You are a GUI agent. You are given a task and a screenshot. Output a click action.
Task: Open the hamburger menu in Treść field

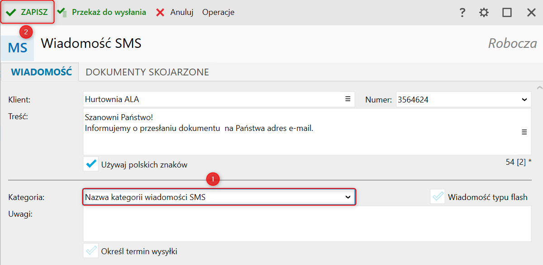(x=524, y=132)
